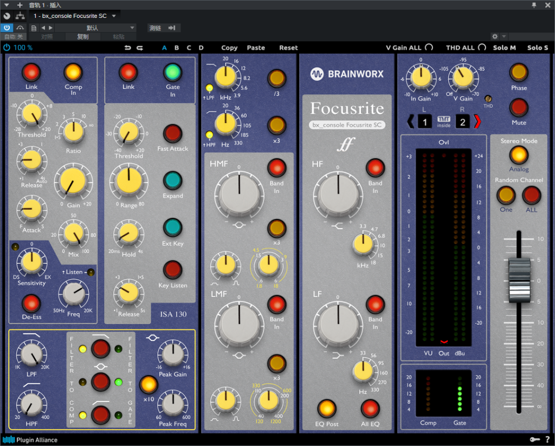
Task: Click the Random Channel One button
Action: coord(506,195)
